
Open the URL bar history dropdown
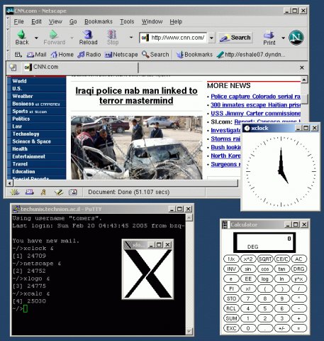pyautogui.click(x=211, y=38)
